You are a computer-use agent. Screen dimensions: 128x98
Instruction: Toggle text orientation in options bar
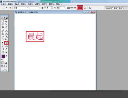coord(10,8)
